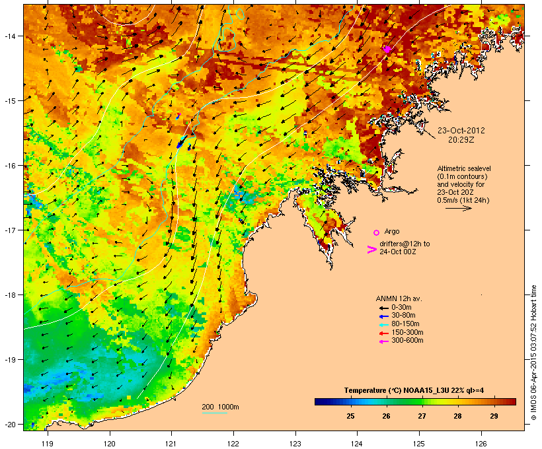Click the 120 longitude axis label

tap(110, 444)
